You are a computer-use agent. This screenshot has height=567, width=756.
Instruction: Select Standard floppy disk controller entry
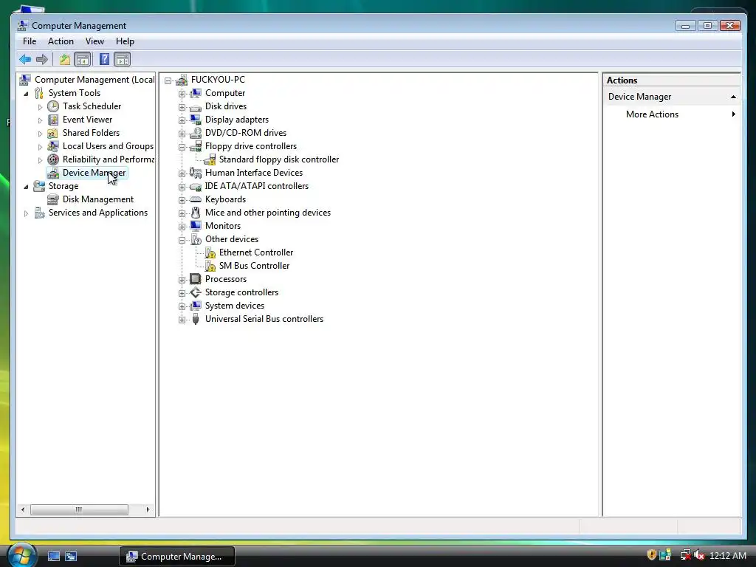(x=278, y=159)
